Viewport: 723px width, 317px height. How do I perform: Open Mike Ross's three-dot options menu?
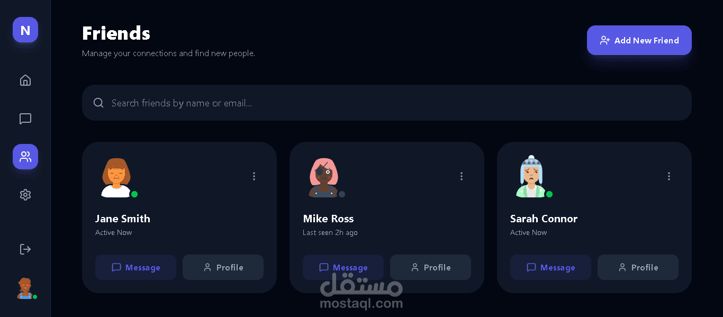[x=462, y=176]
